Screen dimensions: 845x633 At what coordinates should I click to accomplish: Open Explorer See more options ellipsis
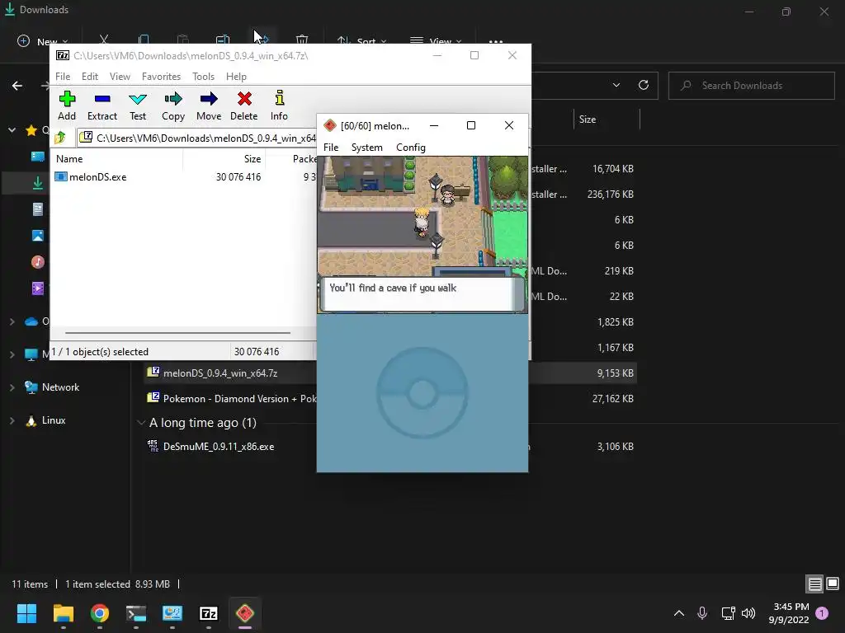[496, 41]
